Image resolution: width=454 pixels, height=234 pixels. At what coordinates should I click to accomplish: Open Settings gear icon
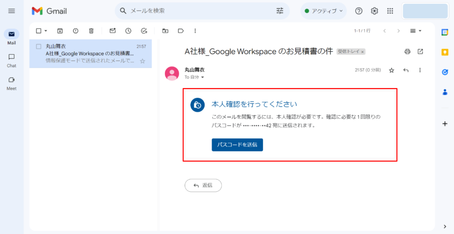[x=375, y=11]
